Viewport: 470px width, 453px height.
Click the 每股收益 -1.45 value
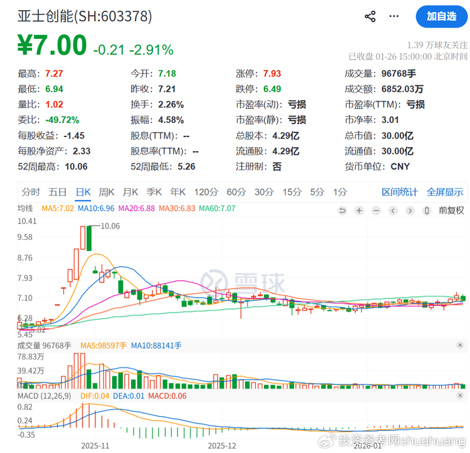(x=74, y=136)
